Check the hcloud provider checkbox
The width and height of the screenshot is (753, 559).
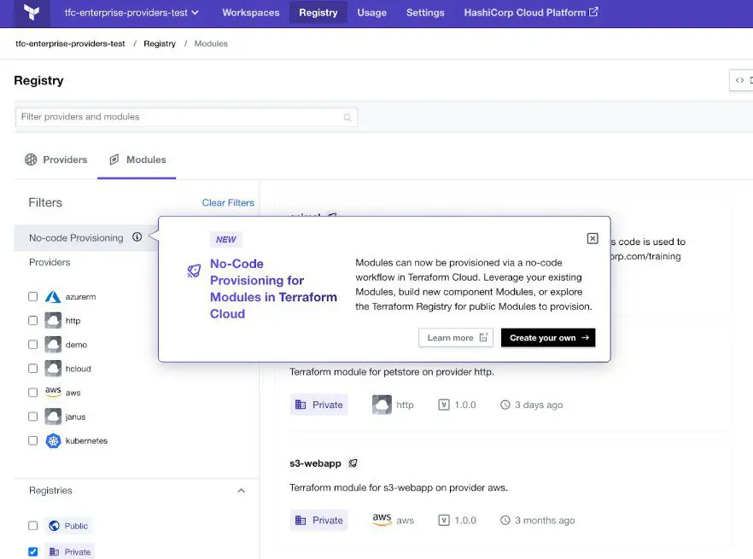(32, 369)
